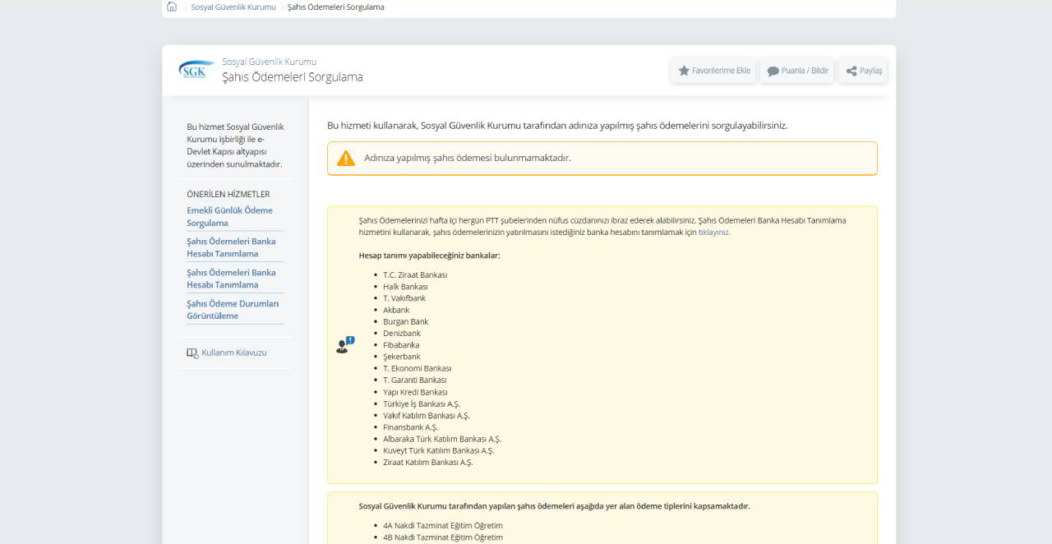Open Emekli Günlük Ödeme Sorgulama service
Image resolution: width=1052 pixels, height=544 pixels.
(229, 217)
